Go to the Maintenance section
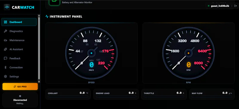Screen dimensions: 239x109 19,40
